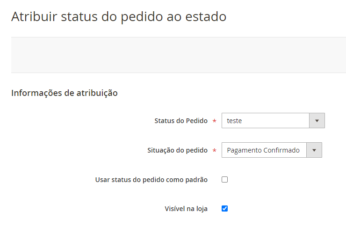Expand the Situação do pedido dropdown arrow
This screenshot has width=346, height=234.
pyautogui.click(x=314, y=150)
